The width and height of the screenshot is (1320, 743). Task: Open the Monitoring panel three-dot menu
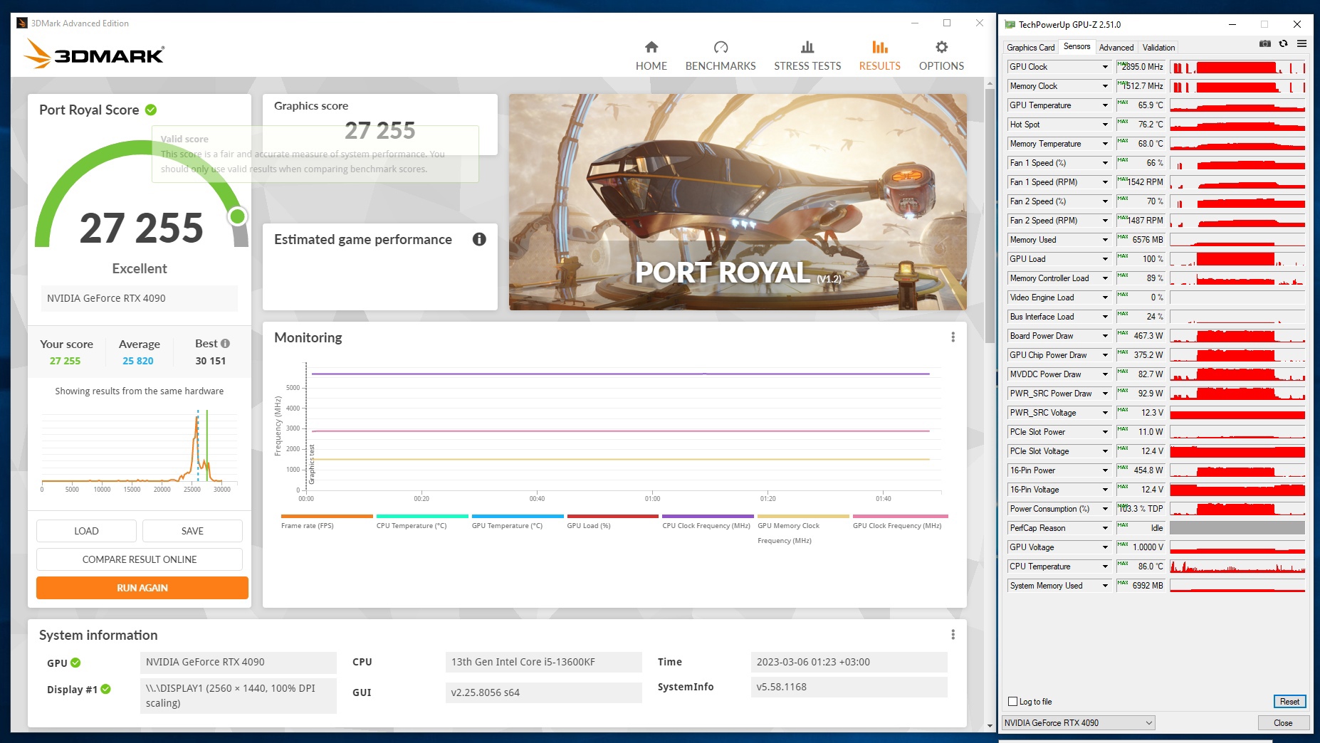[x=953, y=337]
